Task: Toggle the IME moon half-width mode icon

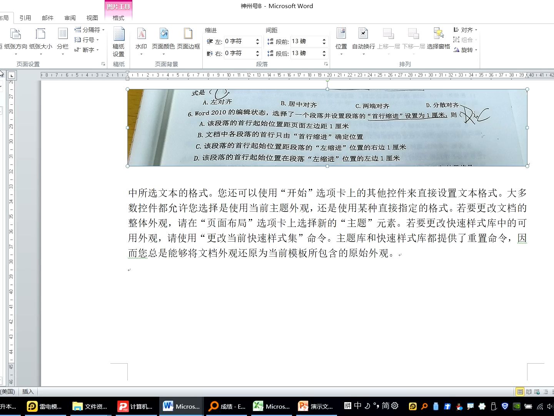Action: pos(367,406)
